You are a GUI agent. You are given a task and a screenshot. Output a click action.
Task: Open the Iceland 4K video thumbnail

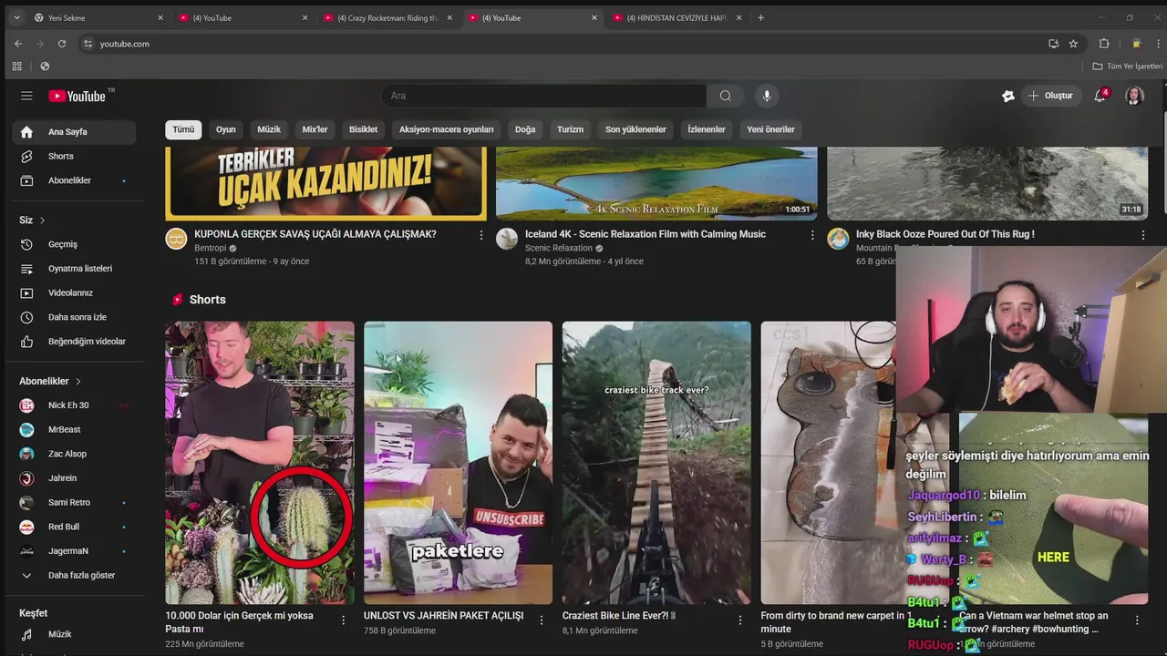point(656,182)
